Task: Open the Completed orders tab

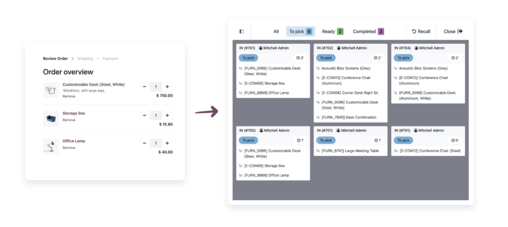Action: pos(368,31)
